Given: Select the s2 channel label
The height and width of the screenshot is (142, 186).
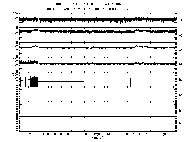Looking at the screenshot, I should pyautogui.click(x=181, y=35).
